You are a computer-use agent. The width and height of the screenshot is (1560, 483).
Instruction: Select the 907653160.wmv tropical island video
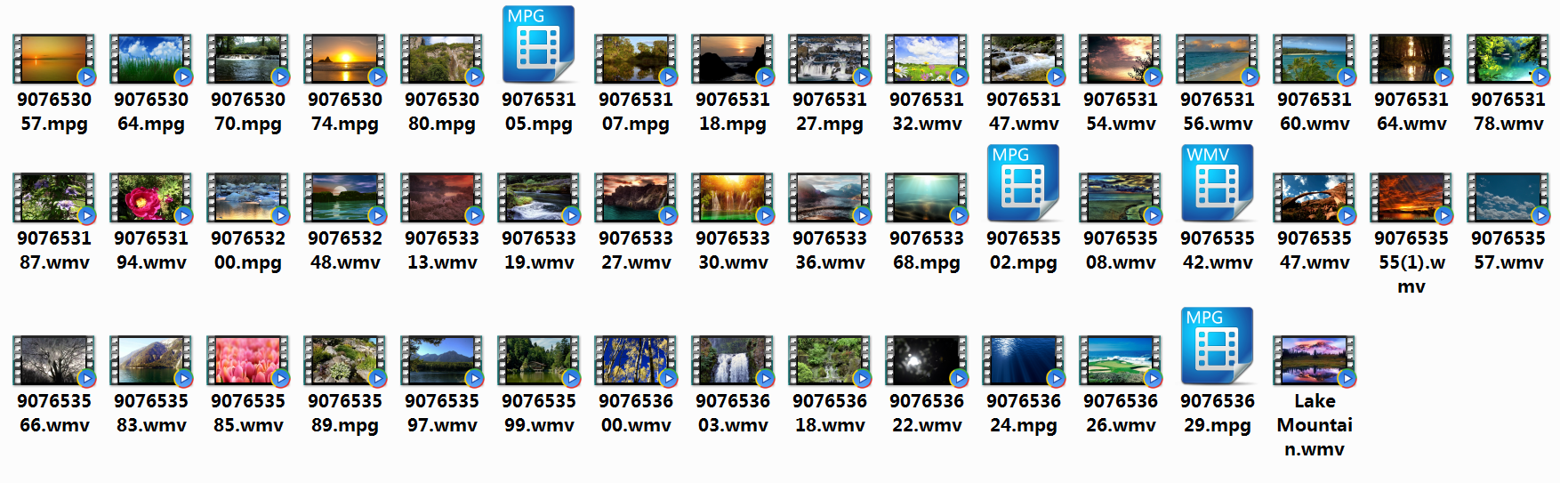[x=1315, y=60]
